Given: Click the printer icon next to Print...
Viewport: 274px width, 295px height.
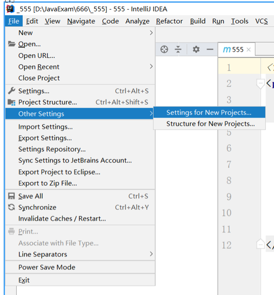Looking at the screenshot, I should pyautogui.click(x=11, y=231).
